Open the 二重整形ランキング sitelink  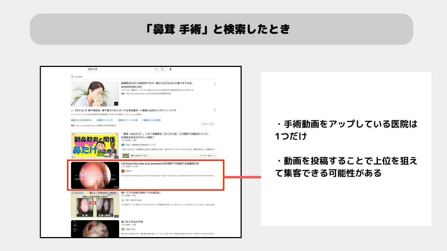(x=104, y=120)
